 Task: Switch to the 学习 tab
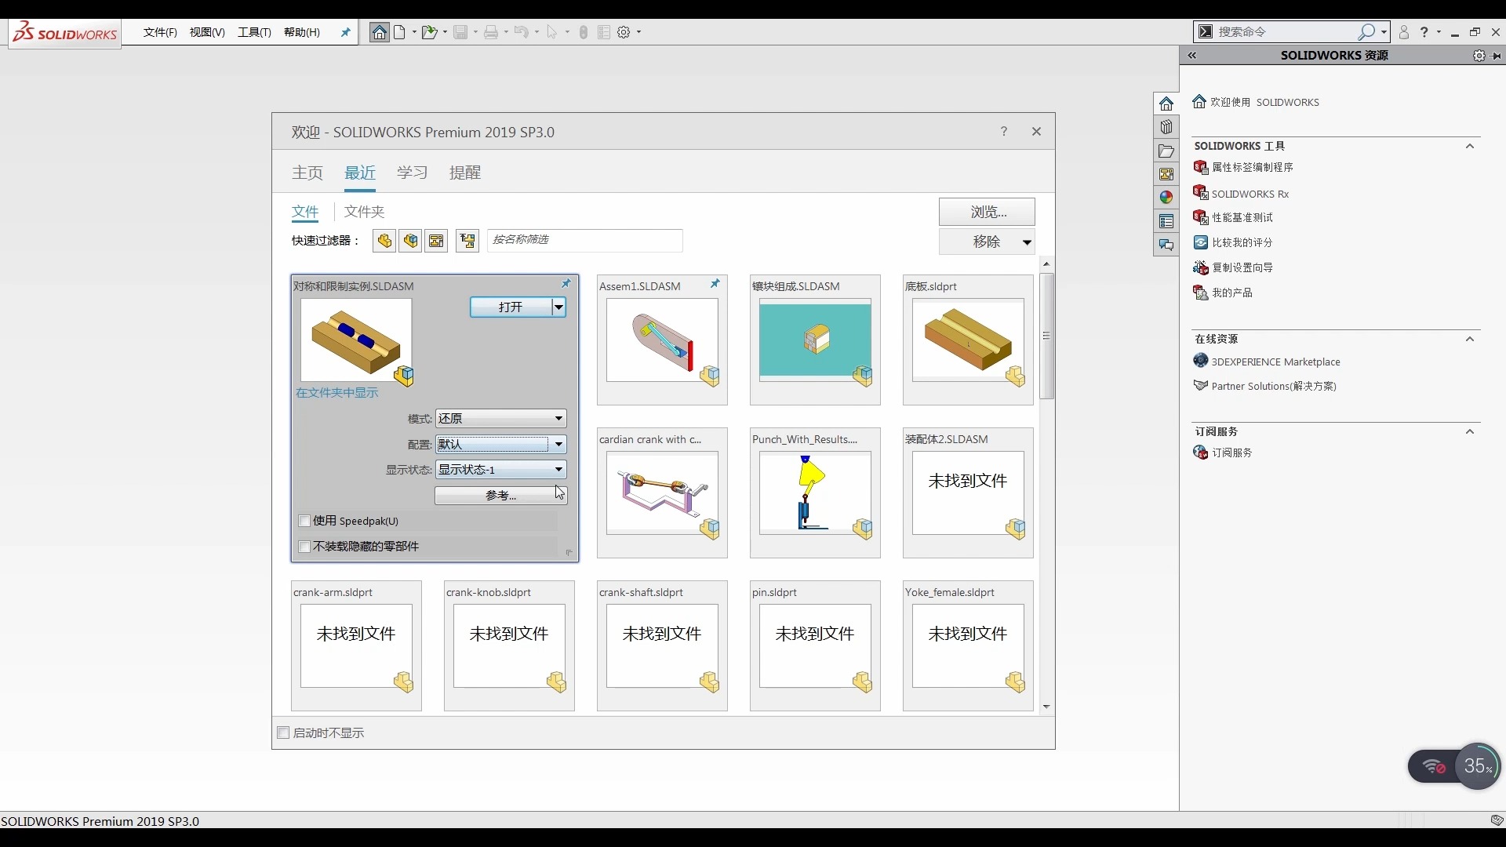(412, 173)
